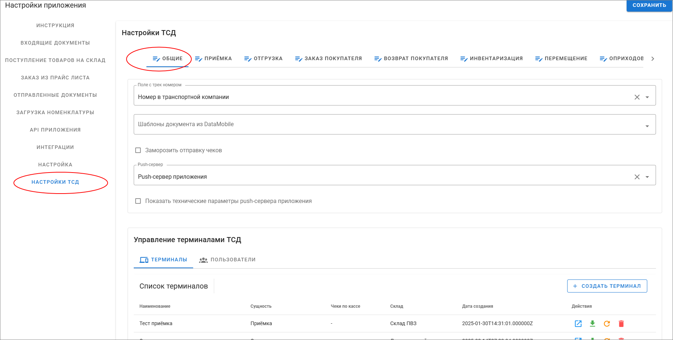The height and width of the screenshot is (340, 673).
Task: Select ЗАКАЗ ИЗ ПРАЙС ЛИСТА in sidebar
Action: (55, 78)
